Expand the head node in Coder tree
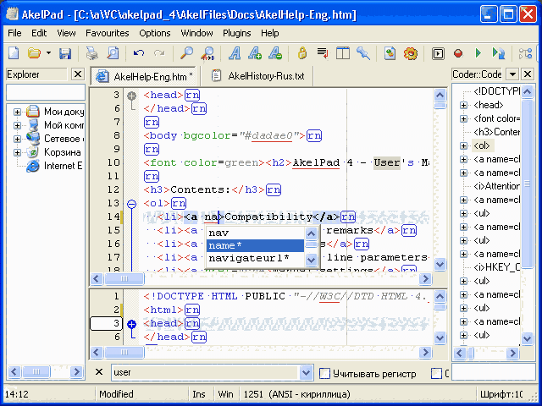Viewport: 542px width, 406px height. pos(463,105)
